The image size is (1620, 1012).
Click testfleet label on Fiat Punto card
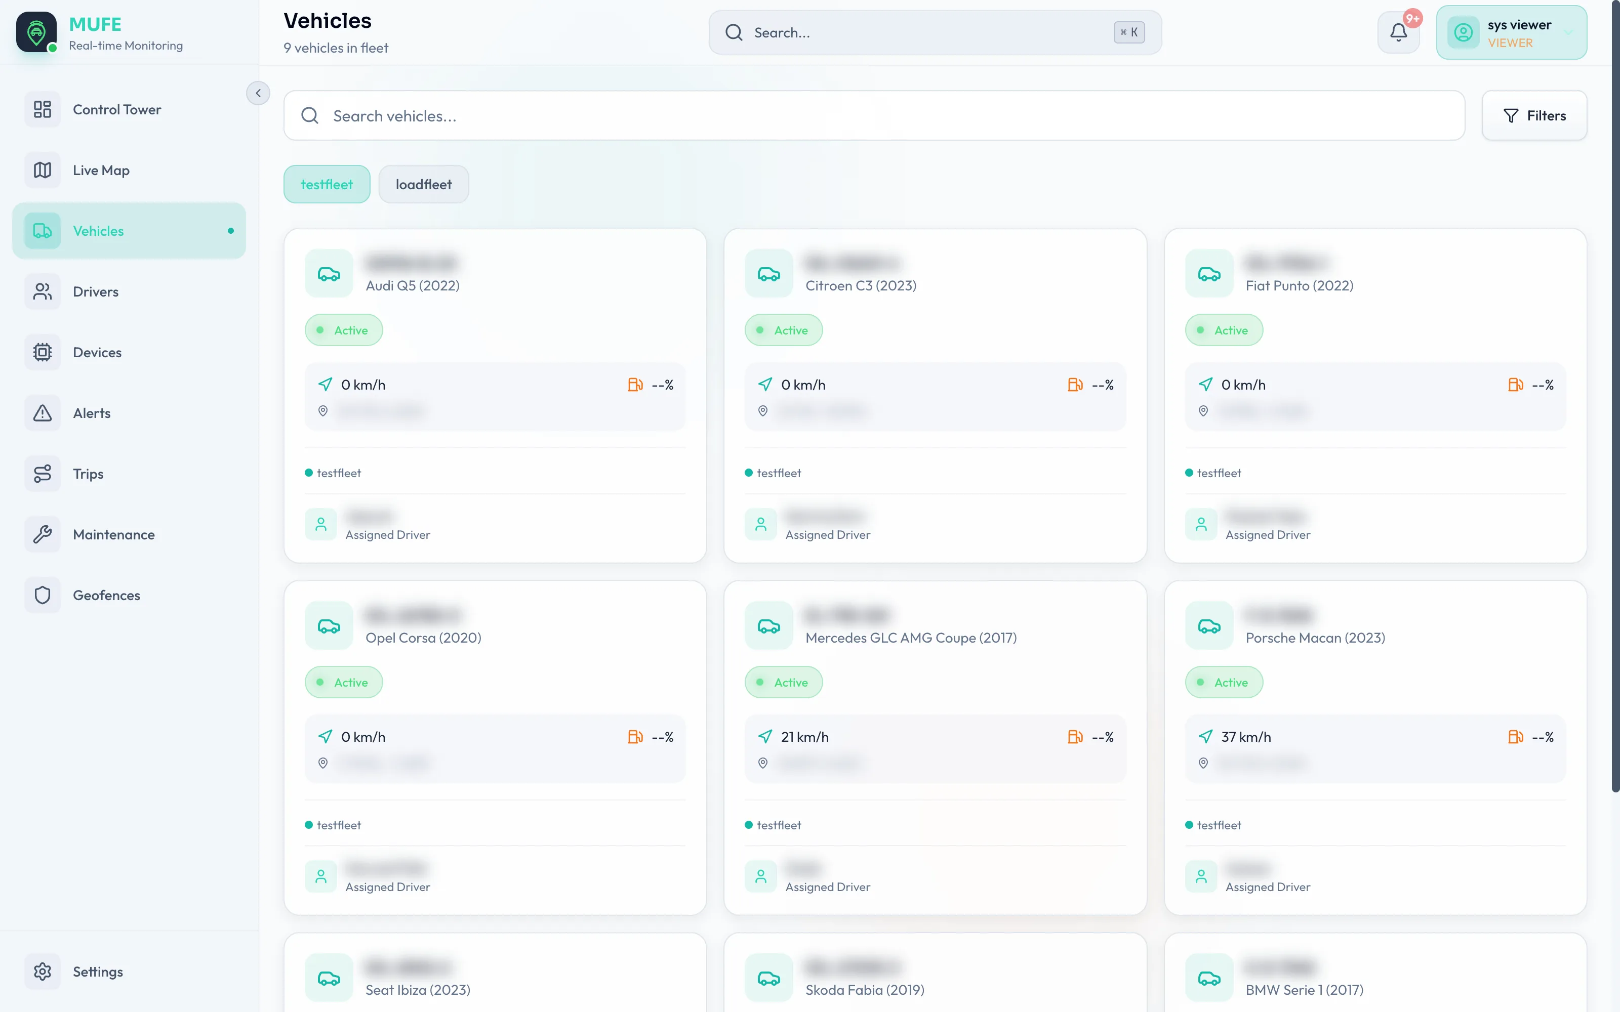coord(1219,473)
